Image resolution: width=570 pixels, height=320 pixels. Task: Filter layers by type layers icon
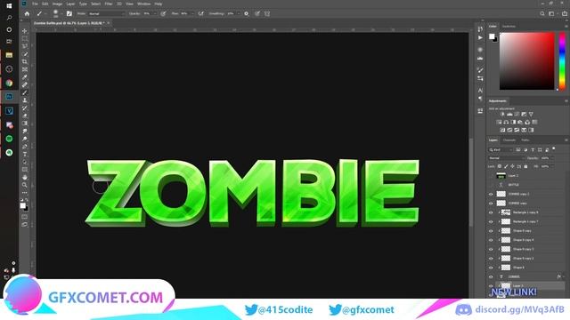tap(533, 150)
